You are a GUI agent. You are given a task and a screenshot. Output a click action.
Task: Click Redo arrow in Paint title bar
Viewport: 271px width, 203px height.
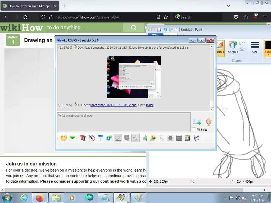coord(171,30)
